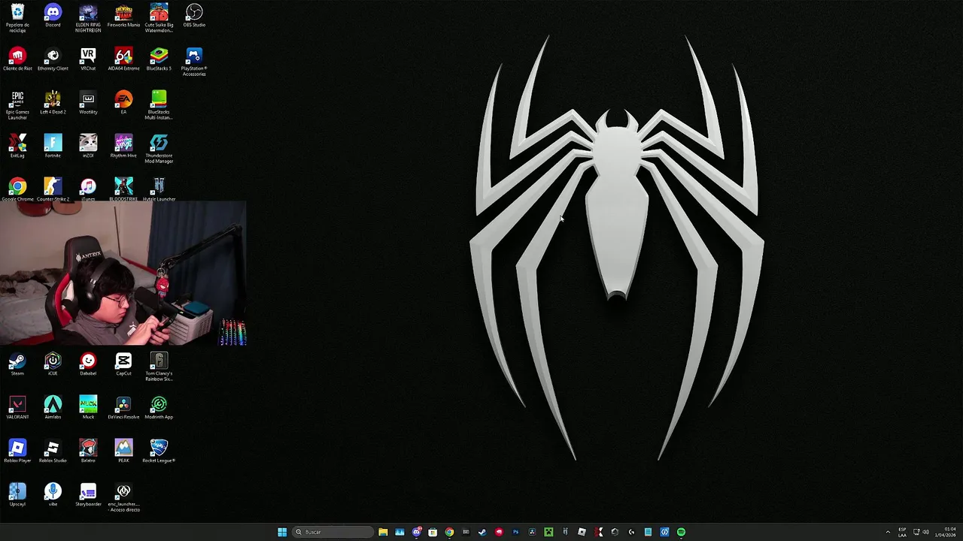Select the Roblox Player shortcut

pyautogui.click(x=17, y=452)
